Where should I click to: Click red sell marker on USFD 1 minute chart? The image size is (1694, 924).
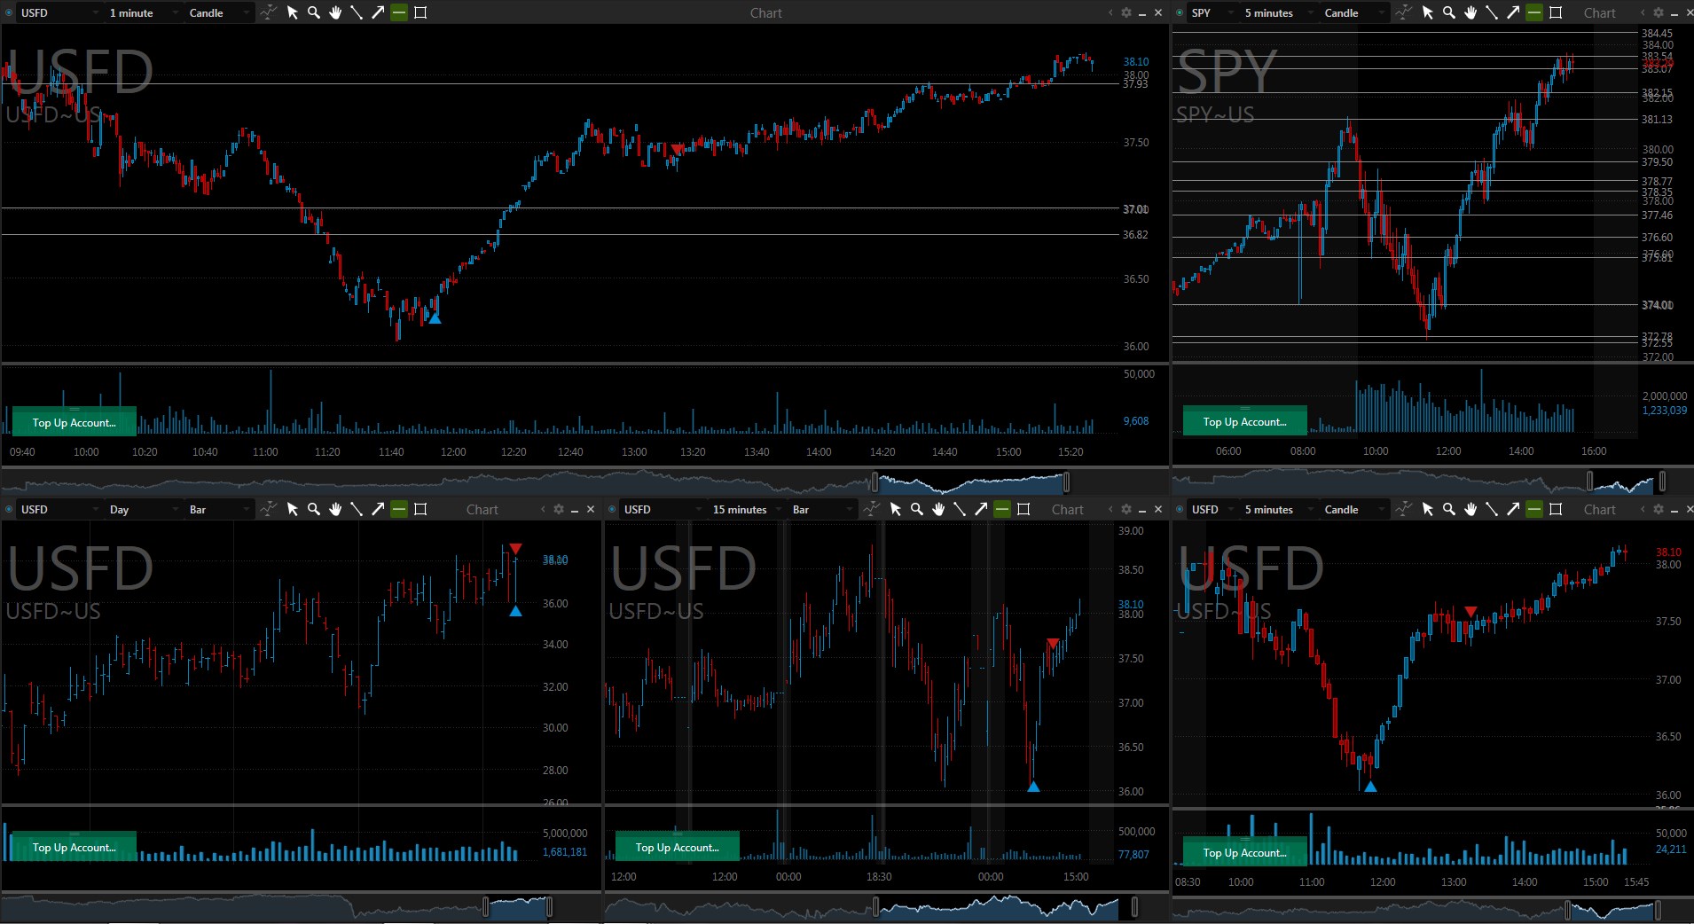click(678, 149)
